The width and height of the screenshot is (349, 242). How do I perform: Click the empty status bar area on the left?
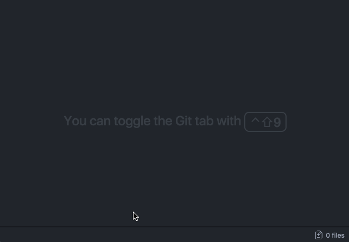point(156,234)
